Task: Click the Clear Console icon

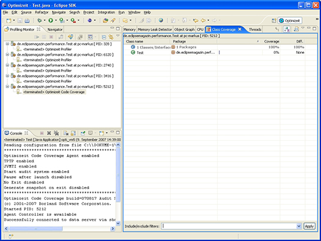Action: click(66, 133)
